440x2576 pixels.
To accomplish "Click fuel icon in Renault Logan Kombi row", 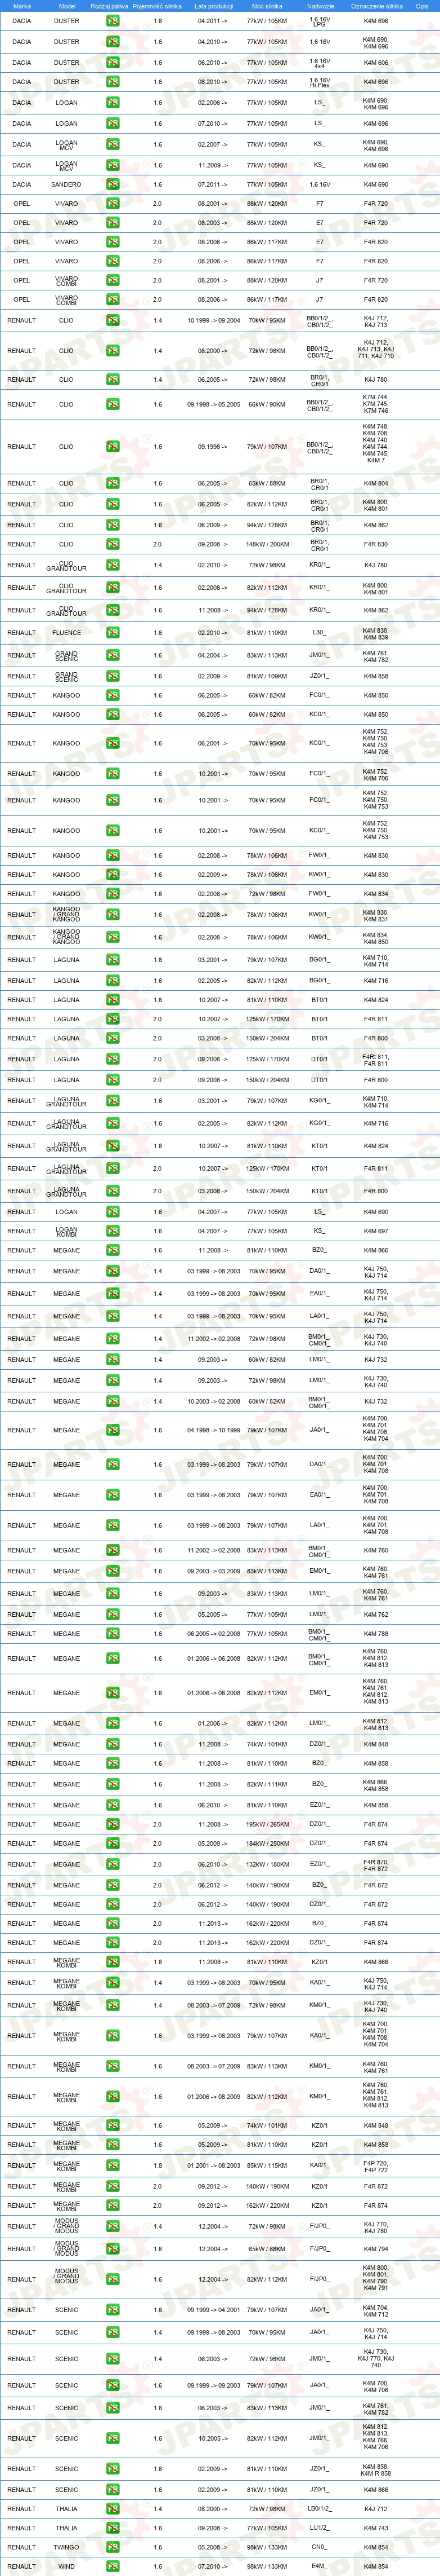I will click(113, 1231).
